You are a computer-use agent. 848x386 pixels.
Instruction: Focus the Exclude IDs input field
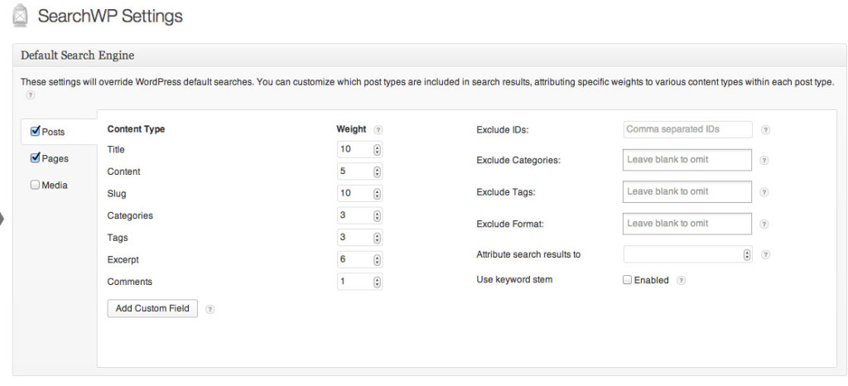[x=688, y=130]
